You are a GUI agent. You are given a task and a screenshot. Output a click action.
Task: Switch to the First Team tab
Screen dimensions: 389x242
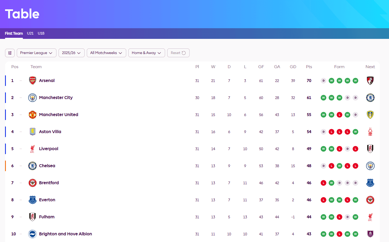[14, 33]
